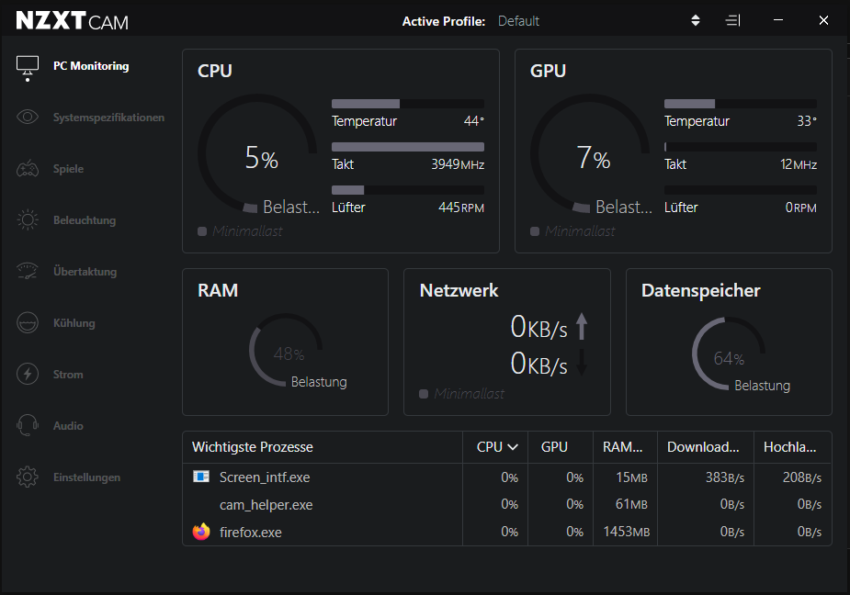Click the Spiele gamepad icon
The height and width of the screenshot is (595, 850).
(28, 169)
